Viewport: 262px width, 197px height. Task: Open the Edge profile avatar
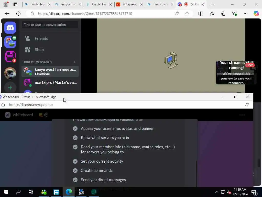(x=6, y=4)
